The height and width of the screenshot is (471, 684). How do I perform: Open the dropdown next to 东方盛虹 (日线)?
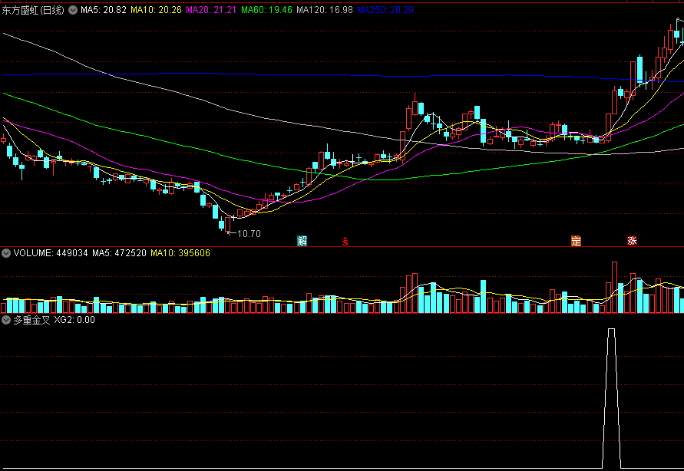(x=73, y=9)
